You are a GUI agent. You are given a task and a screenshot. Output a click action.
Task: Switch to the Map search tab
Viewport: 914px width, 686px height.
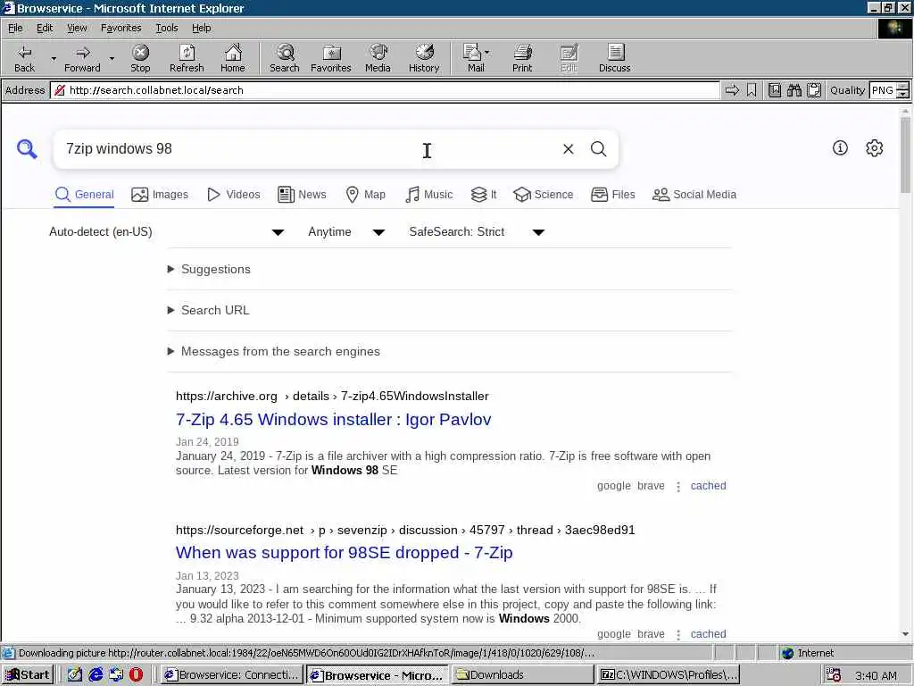pyautogui.click(x=365, y=194)
